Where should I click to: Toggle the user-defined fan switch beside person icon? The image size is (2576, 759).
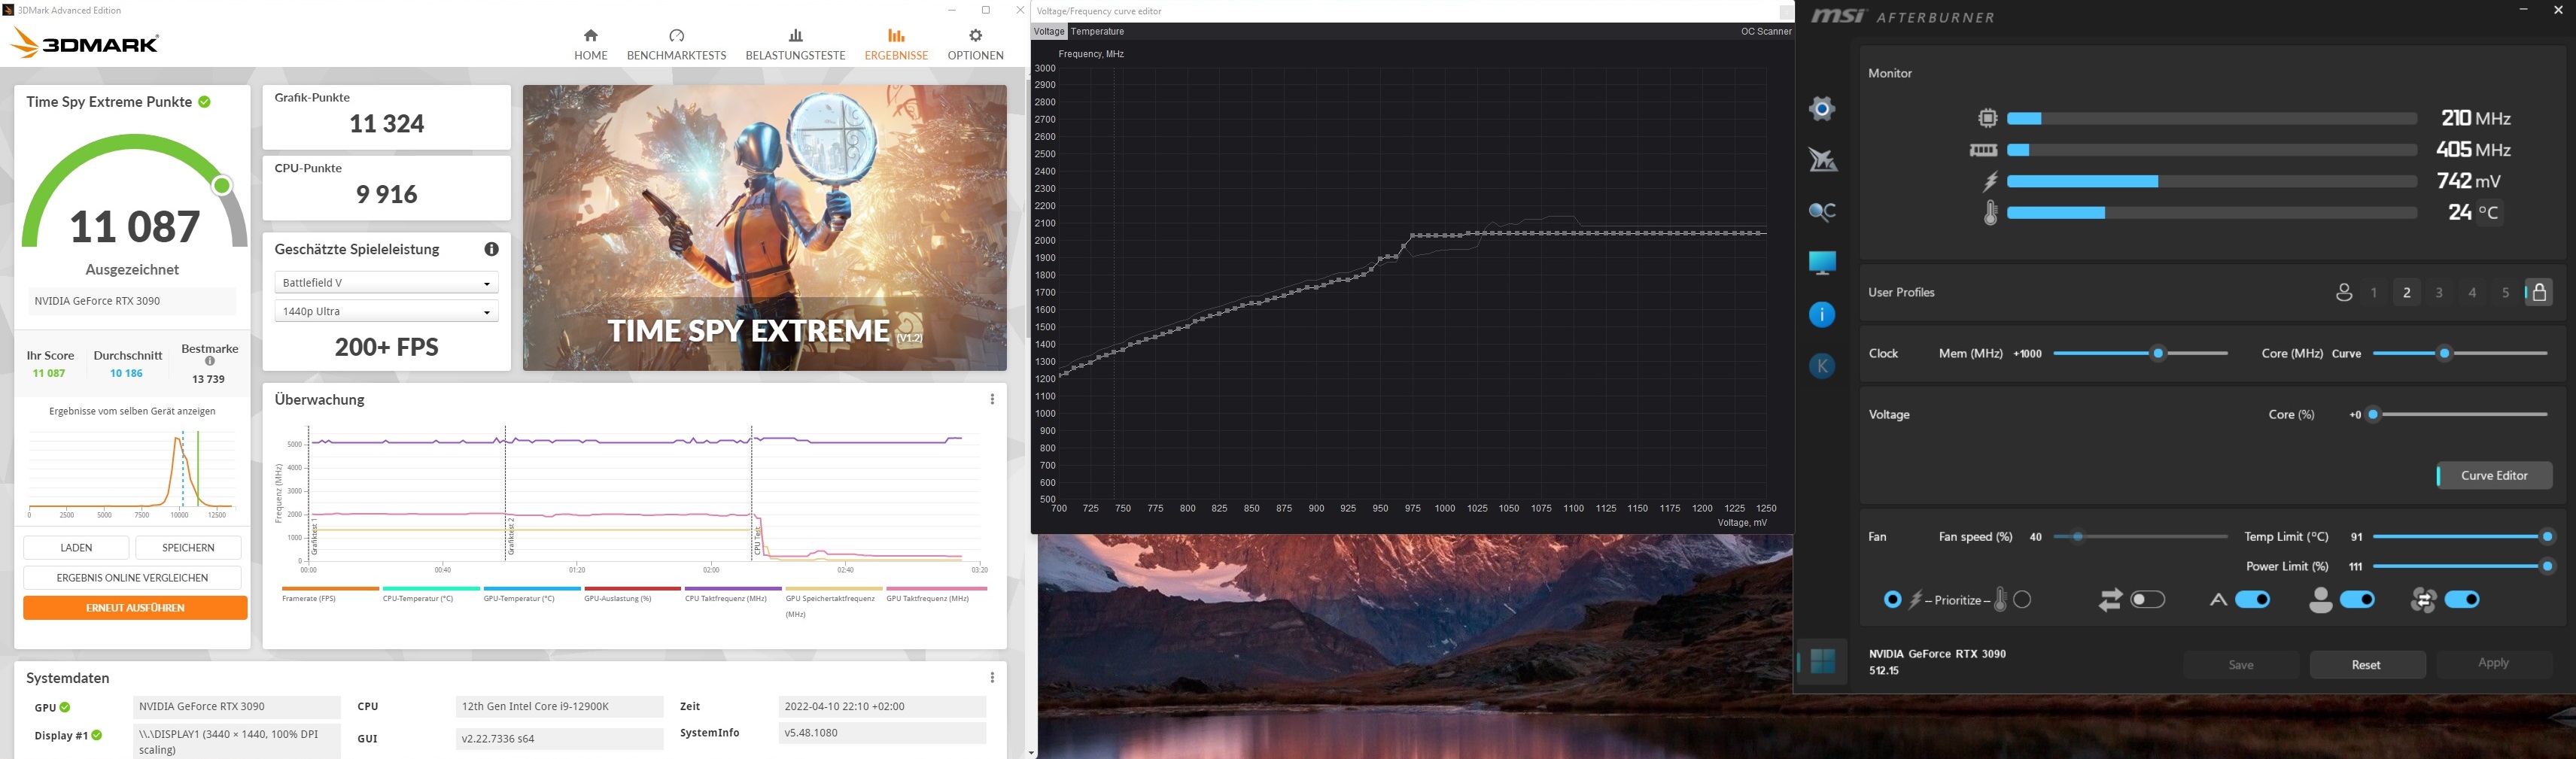click(x=2358, y=600)
